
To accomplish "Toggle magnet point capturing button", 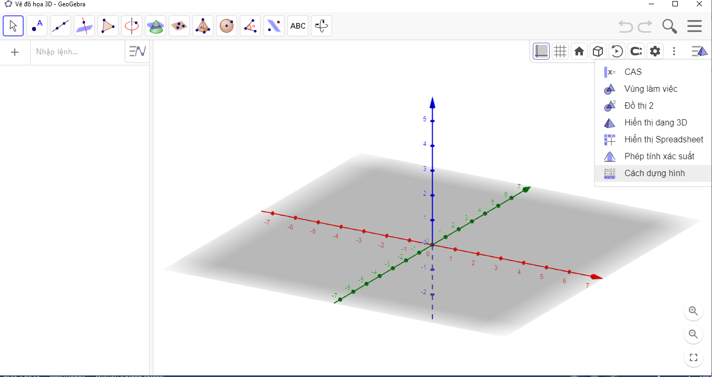I will [x=636, y=51].
